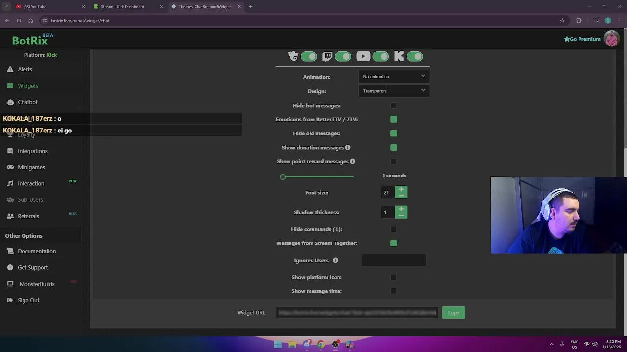Switch to the YouTube browser tab
The width and height of the screenshot is (627, 352).
[x=49, y=6]
